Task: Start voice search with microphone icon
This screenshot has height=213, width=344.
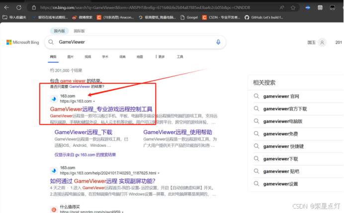Action: click(x=218, y=42)
